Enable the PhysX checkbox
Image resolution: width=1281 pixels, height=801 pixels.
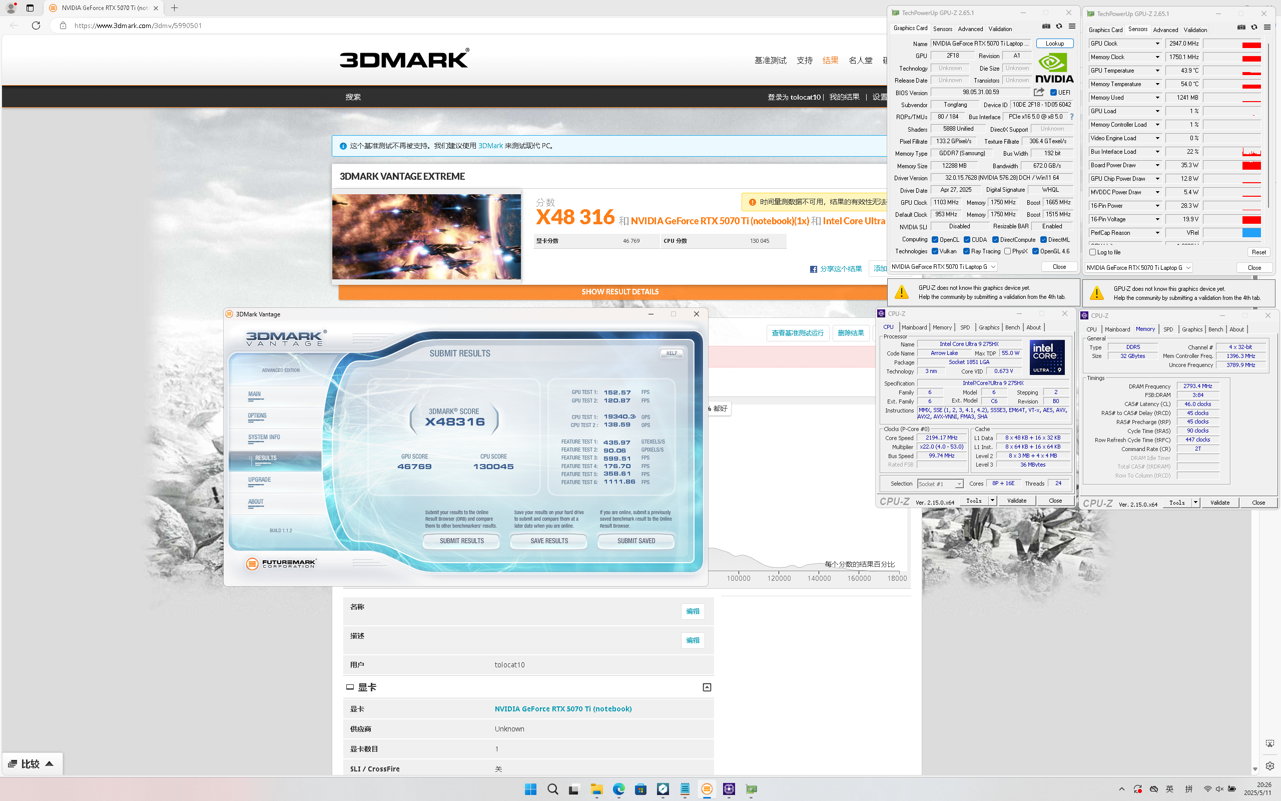coord(1007,251)
